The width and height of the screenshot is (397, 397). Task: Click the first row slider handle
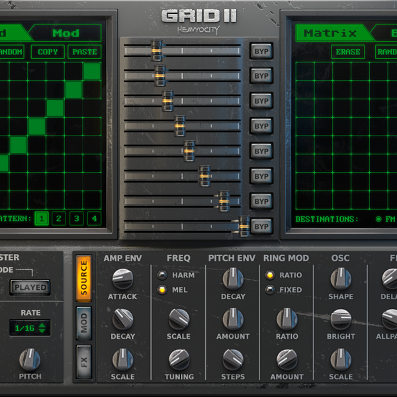pyautogui.click(x=156, y=50)
